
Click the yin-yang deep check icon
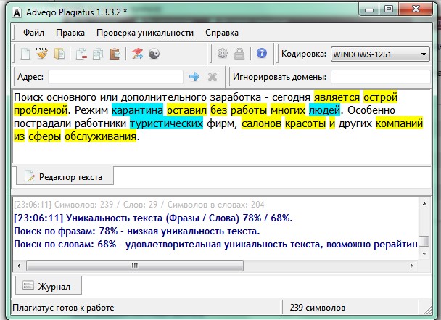point(154,54)
